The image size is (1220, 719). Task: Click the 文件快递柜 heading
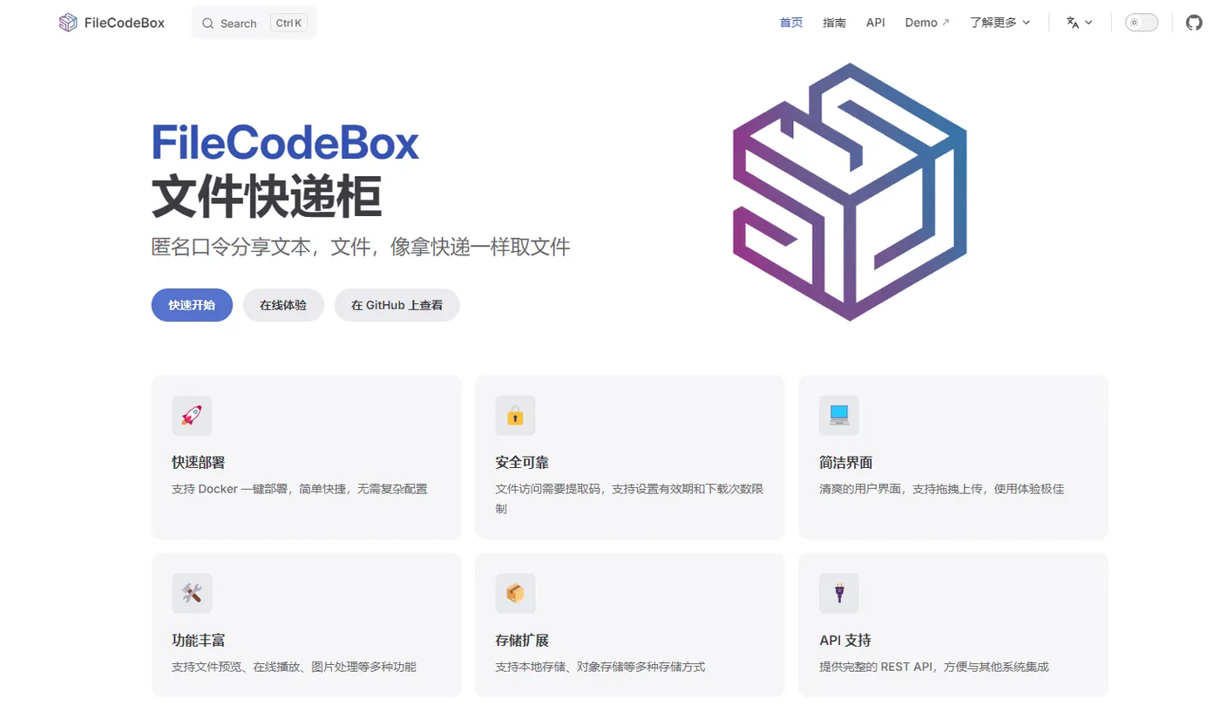click(x=267, y=197)
